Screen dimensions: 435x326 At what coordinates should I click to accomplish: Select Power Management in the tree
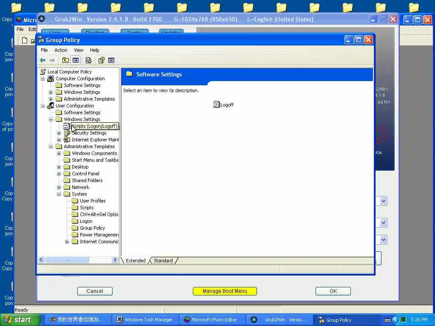(99, 235)
